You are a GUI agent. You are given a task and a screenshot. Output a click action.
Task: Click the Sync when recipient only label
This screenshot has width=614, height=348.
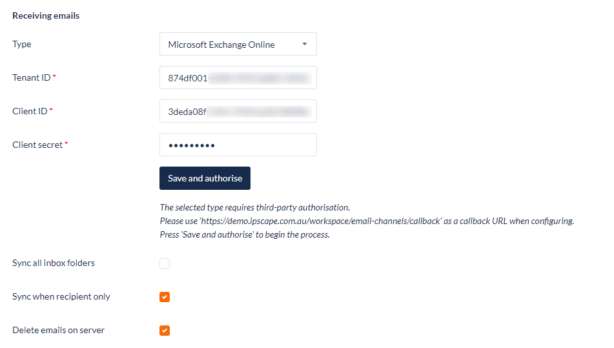coord(61,297)
